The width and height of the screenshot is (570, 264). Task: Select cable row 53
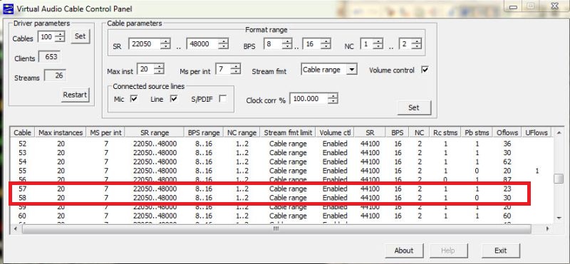[x=281, y=152]
